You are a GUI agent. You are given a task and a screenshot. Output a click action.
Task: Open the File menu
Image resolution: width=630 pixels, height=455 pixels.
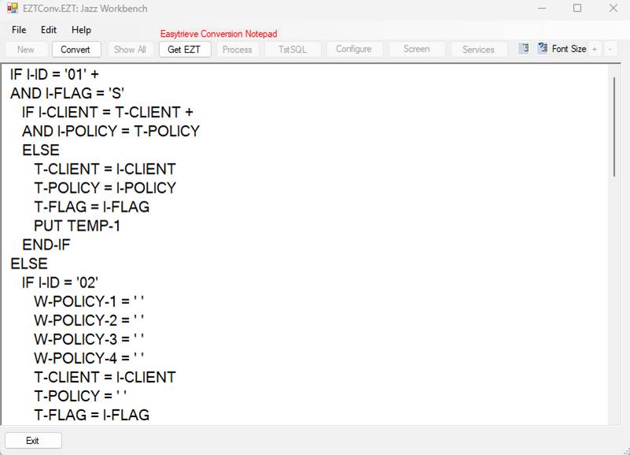pyautogui.click(x=19, y=30)
